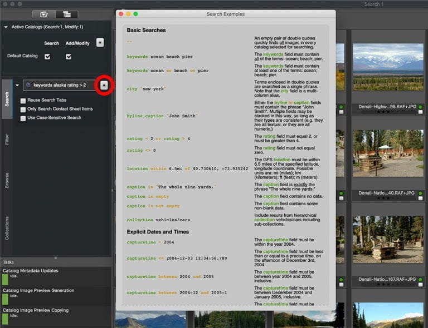
Task: Enable Reuse Search Tabs
Action: tap(23, 101)
